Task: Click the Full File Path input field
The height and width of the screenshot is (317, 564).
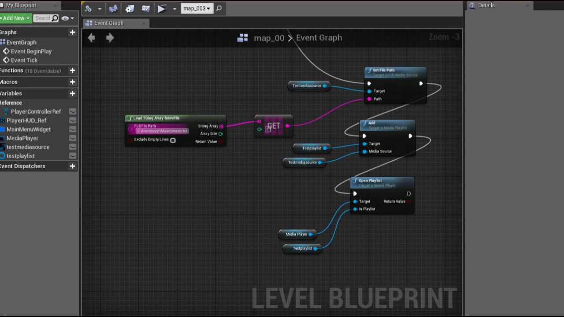Action: [162, 131]
